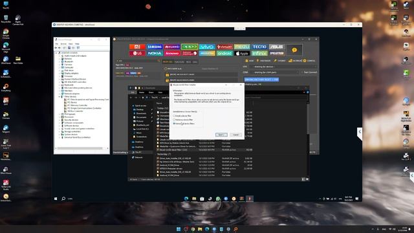This screenshot has width=414, height=233.
Task: Select the Vivo brand logo
Action: (207, 47)
